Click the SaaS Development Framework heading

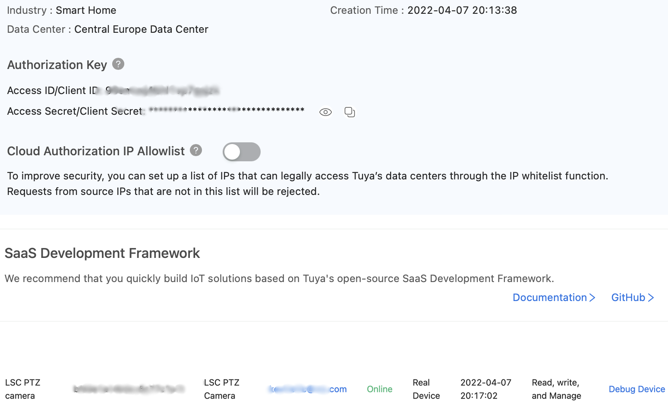[x=102, y=253]
